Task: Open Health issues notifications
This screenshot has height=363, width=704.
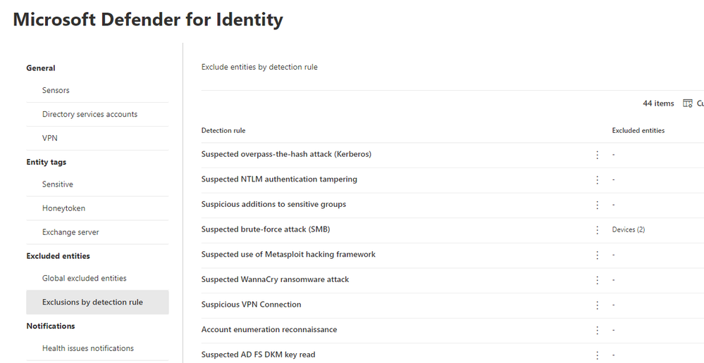Action: point(88,348)
